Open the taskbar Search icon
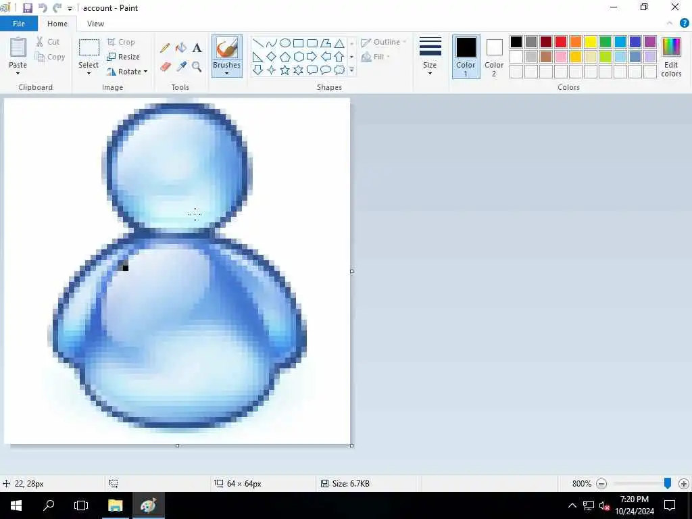Viewport: 692px width, 519px height. pyautogui.click(x=49, y=505)
